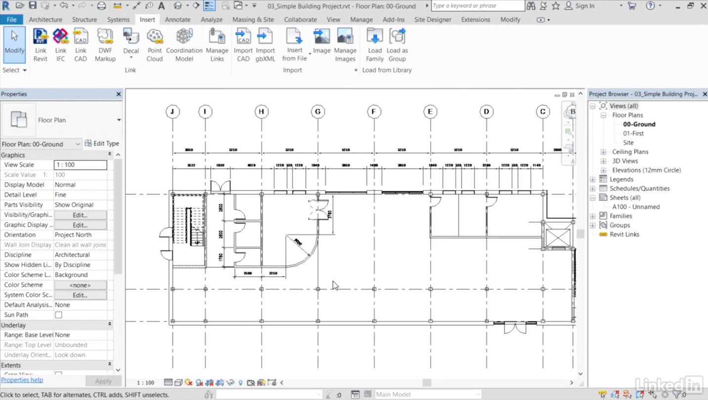Edit the Visibility/Graphics setting
The image size is (708, 400).
(81, 215)
